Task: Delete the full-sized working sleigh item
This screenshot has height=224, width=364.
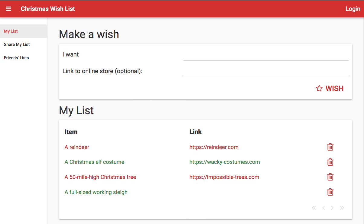Action: (330, 192)
